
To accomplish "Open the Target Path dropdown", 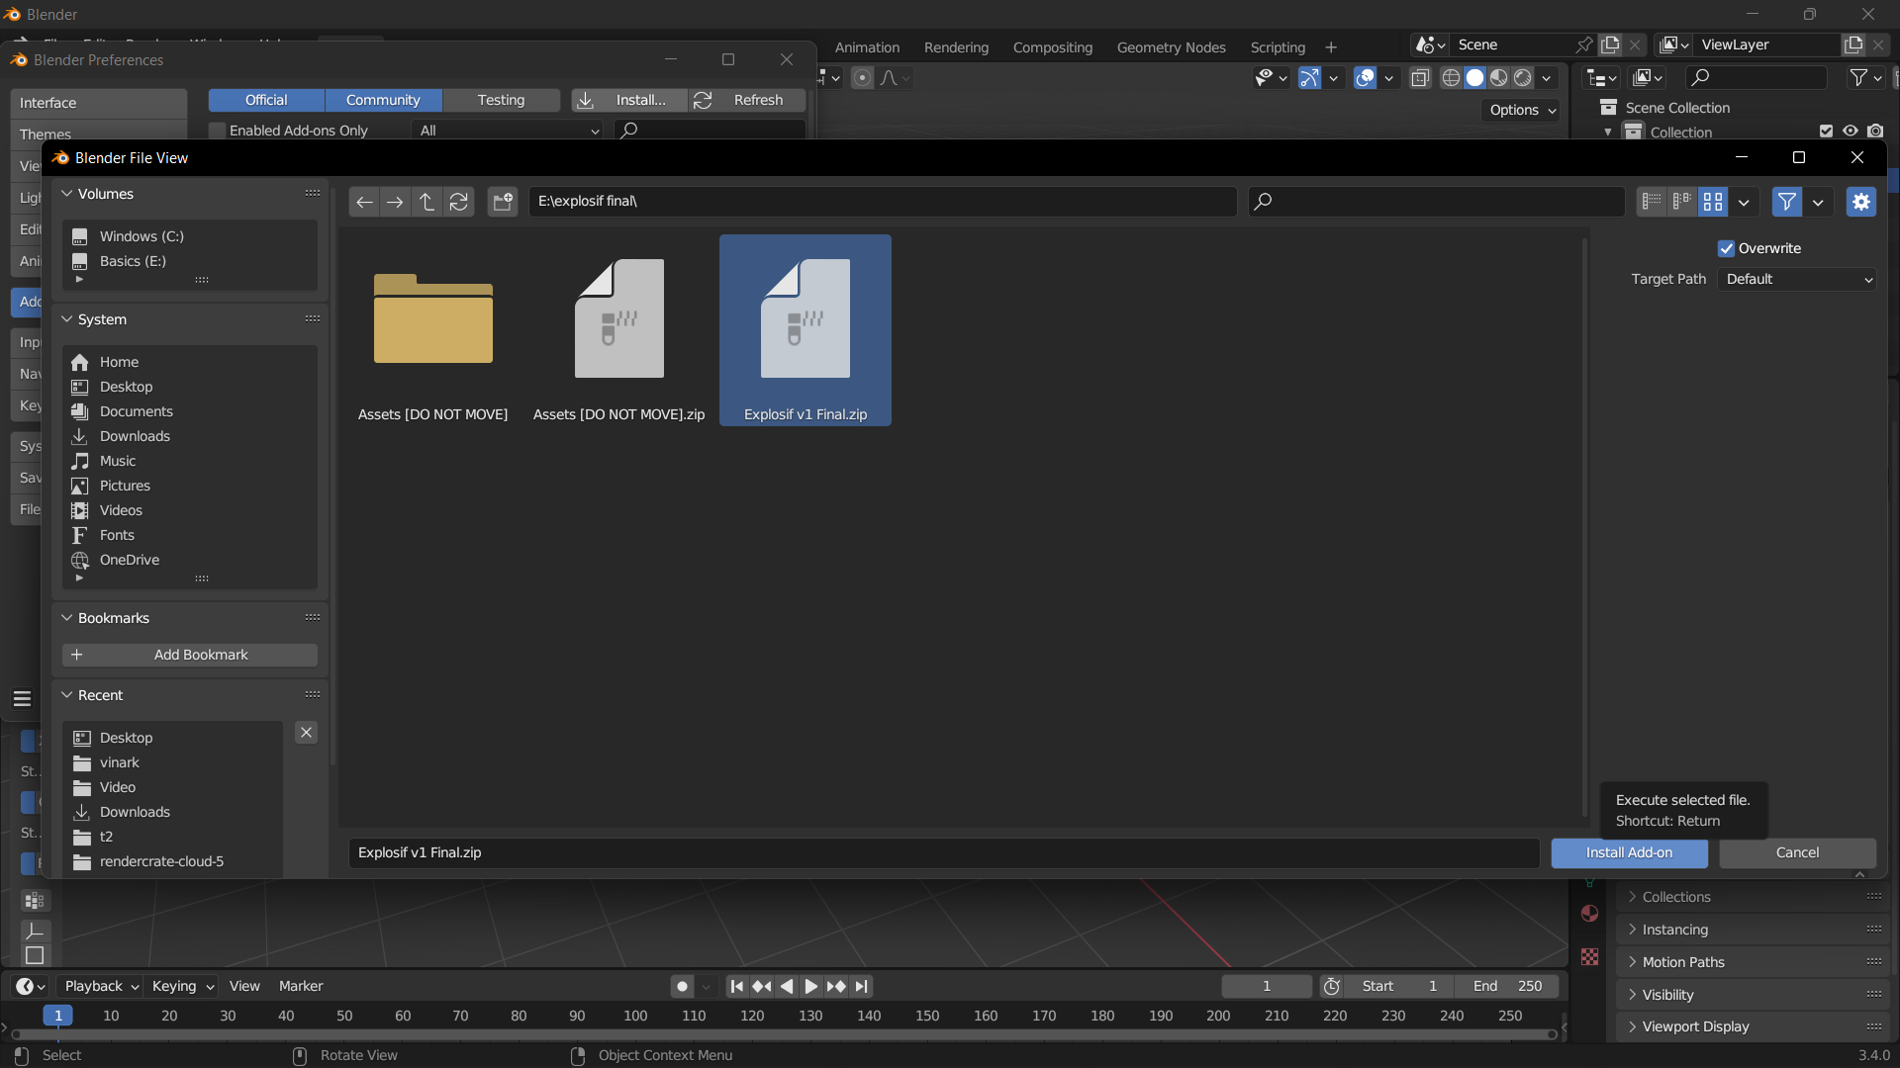I will coord(1796,279).
